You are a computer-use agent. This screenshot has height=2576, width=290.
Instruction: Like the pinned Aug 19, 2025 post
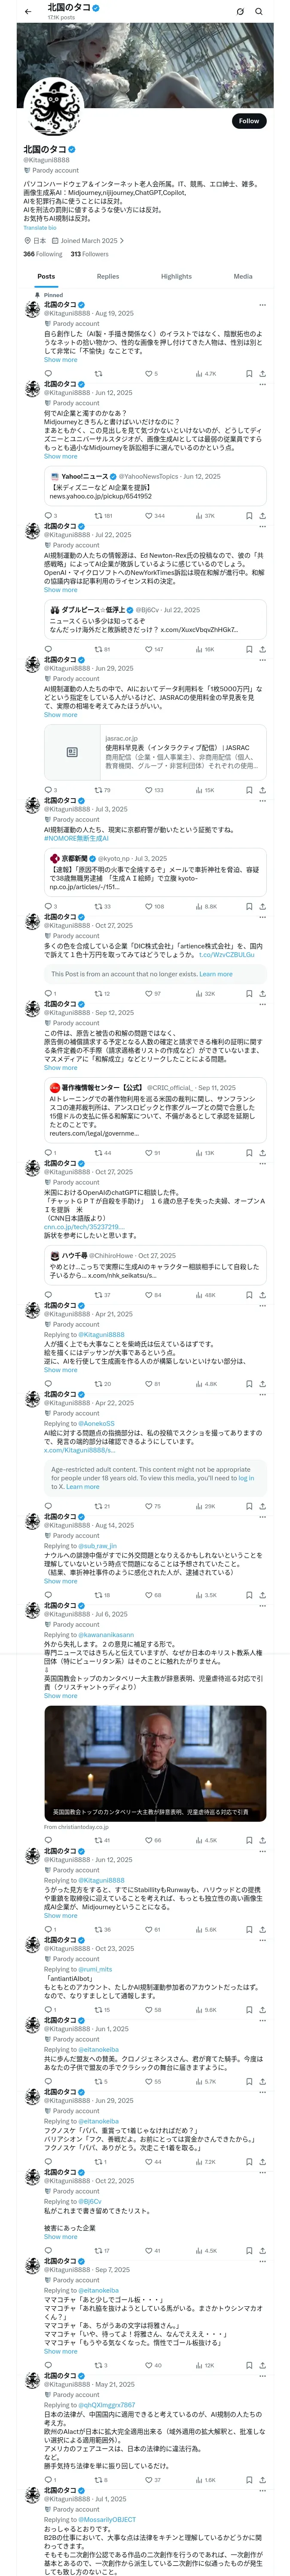click(x=151, y=373)
